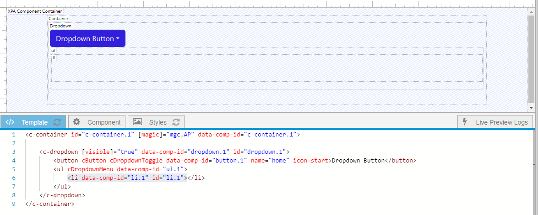Select the XPA Component Container label
The height and width of the screenshot is (215, 538).
(x=35, y=11)
